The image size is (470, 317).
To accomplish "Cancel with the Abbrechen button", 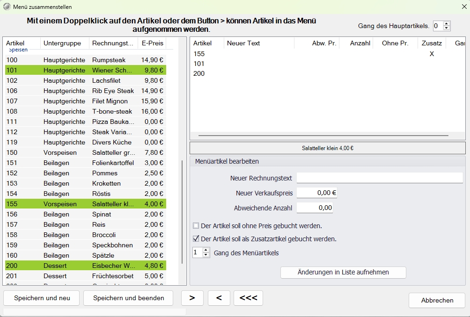I will [x=437, y=300].
